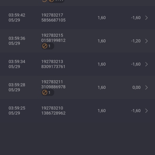Expand the 03:59:36 entry chevron
Screen dimensions: 155x155
pos(146,41)
